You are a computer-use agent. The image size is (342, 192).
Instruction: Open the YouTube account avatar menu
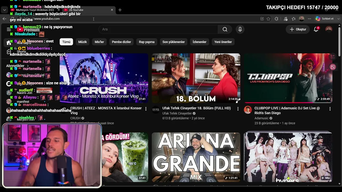329,29
